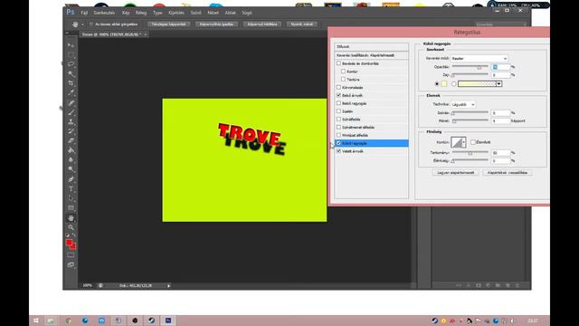Viewport: 579px width, 326px height.
Task: Click Nyomt. méret button
Action: click(301, 24)
